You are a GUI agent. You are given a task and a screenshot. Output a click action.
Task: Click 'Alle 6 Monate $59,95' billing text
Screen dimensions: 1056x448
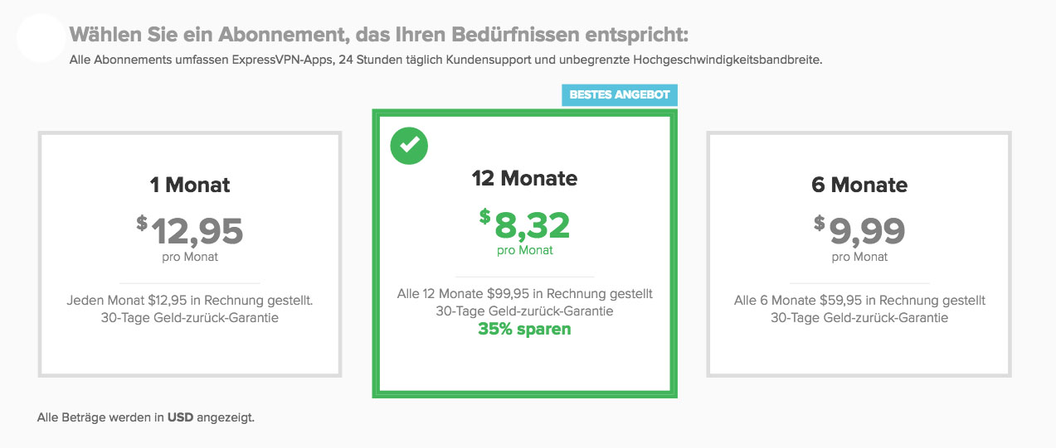pyautogui.click(x=859, y=300)
